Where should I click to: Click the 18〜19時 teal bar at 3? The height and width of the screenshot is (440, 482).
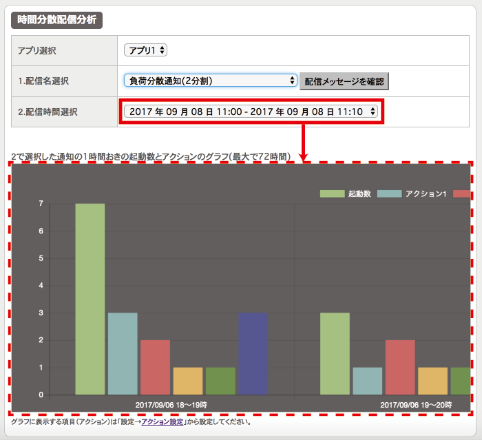123,354
